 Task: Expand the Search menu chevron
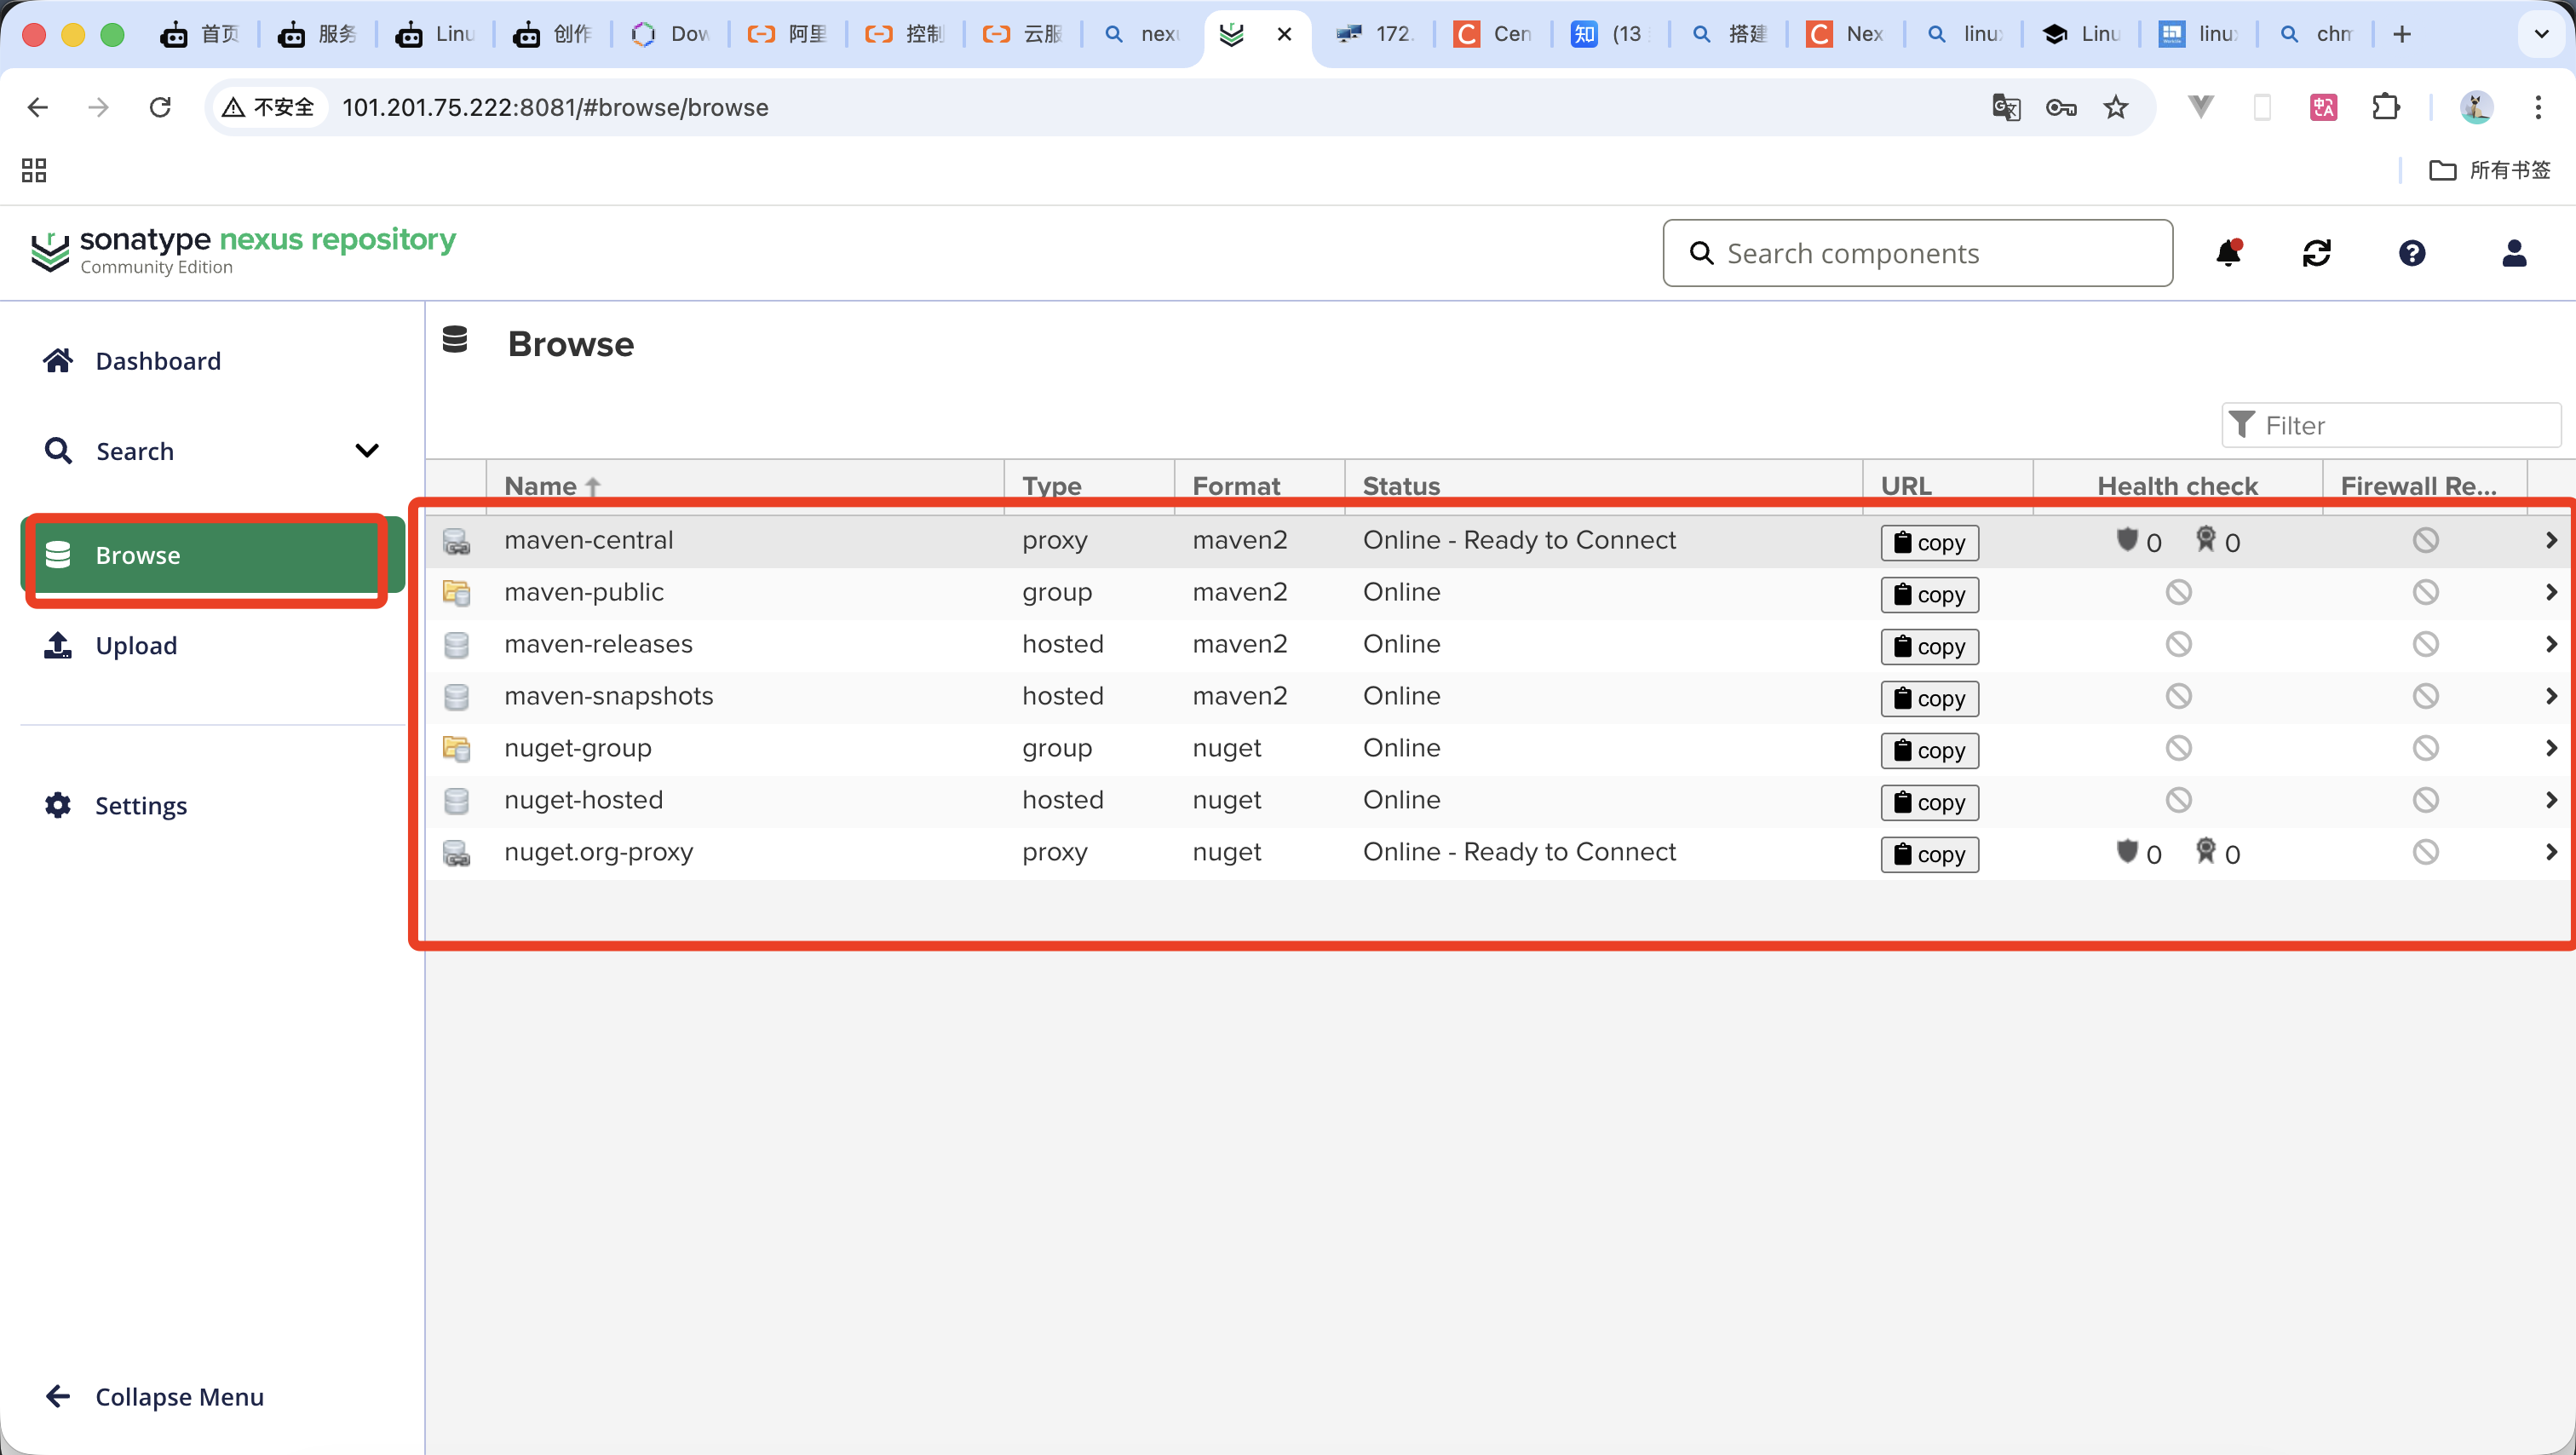367,451
